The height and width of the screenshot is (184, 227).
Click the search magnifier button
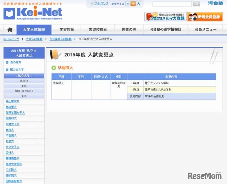pyautogui.click(x=196, y=4)
